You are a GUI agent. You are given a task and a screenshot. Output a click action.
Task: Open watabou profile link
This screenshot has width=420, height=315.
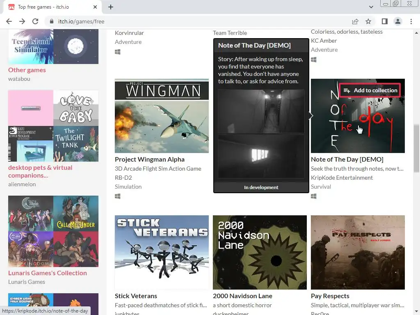[x=19, y=79]
